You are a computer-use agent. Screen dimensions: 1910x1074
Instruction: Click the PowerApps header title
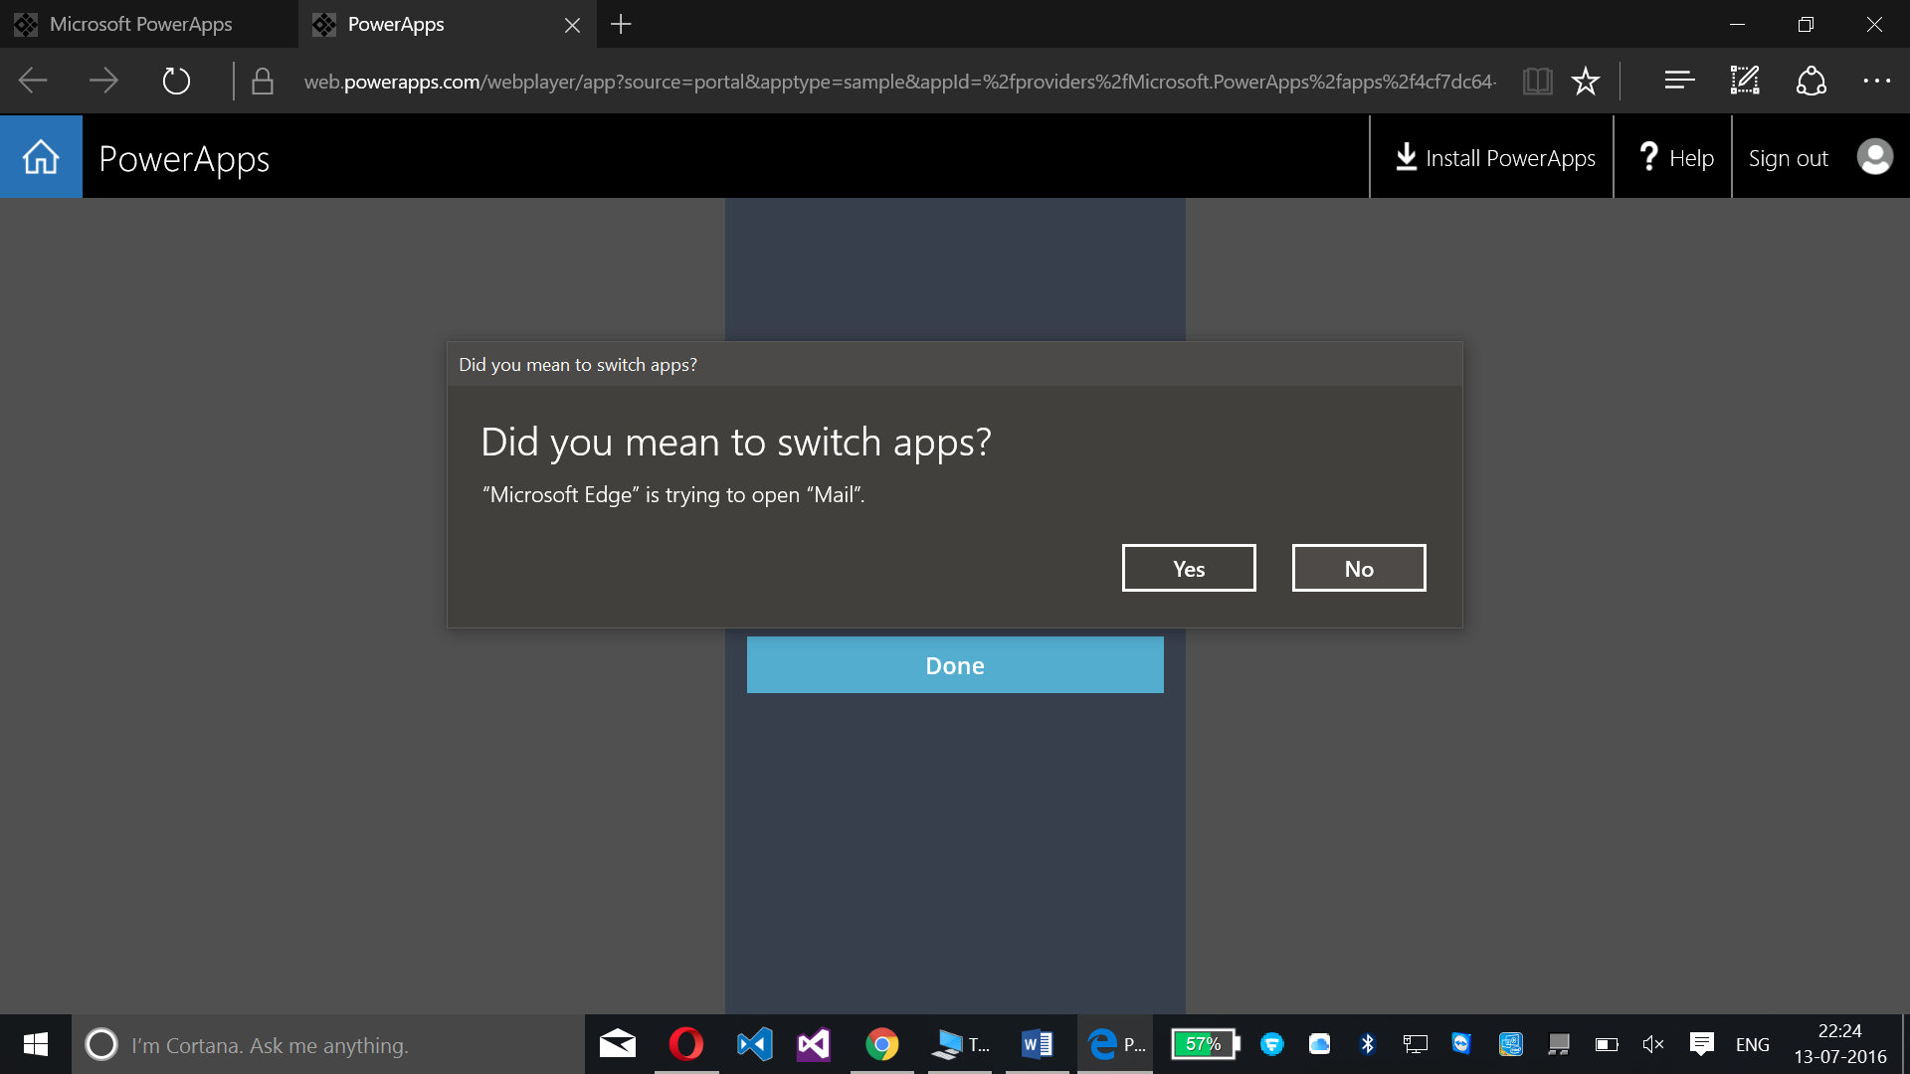[x=184, y=159]
